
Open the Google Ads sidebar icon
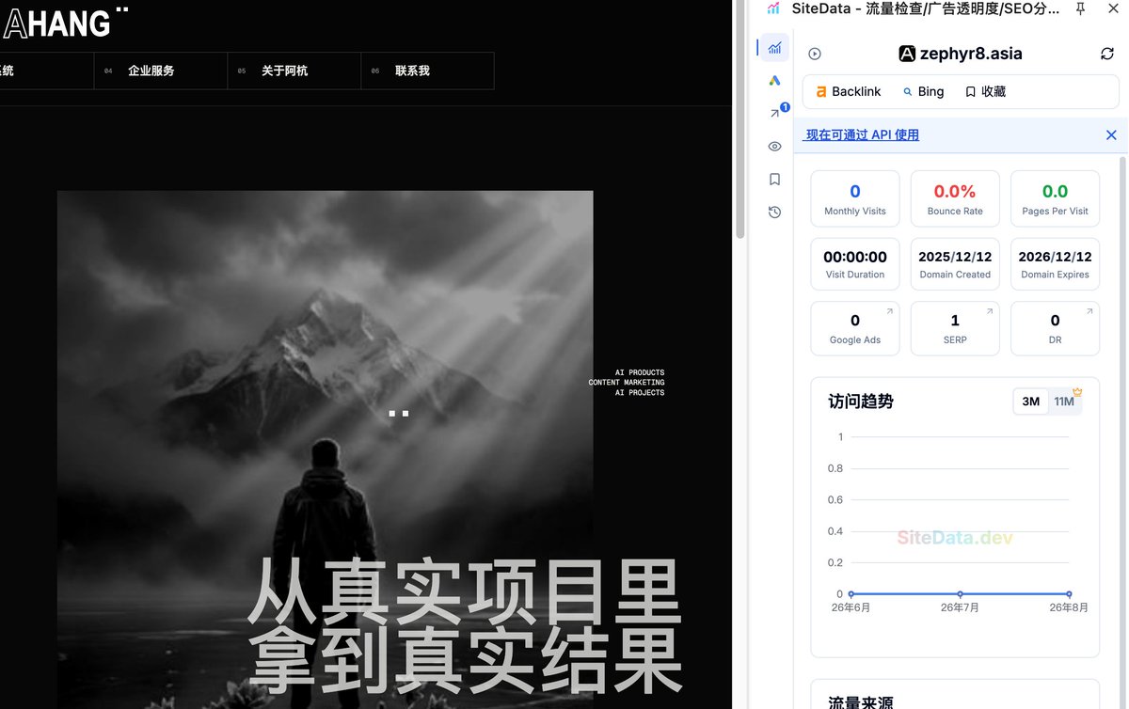click(774, 81)
